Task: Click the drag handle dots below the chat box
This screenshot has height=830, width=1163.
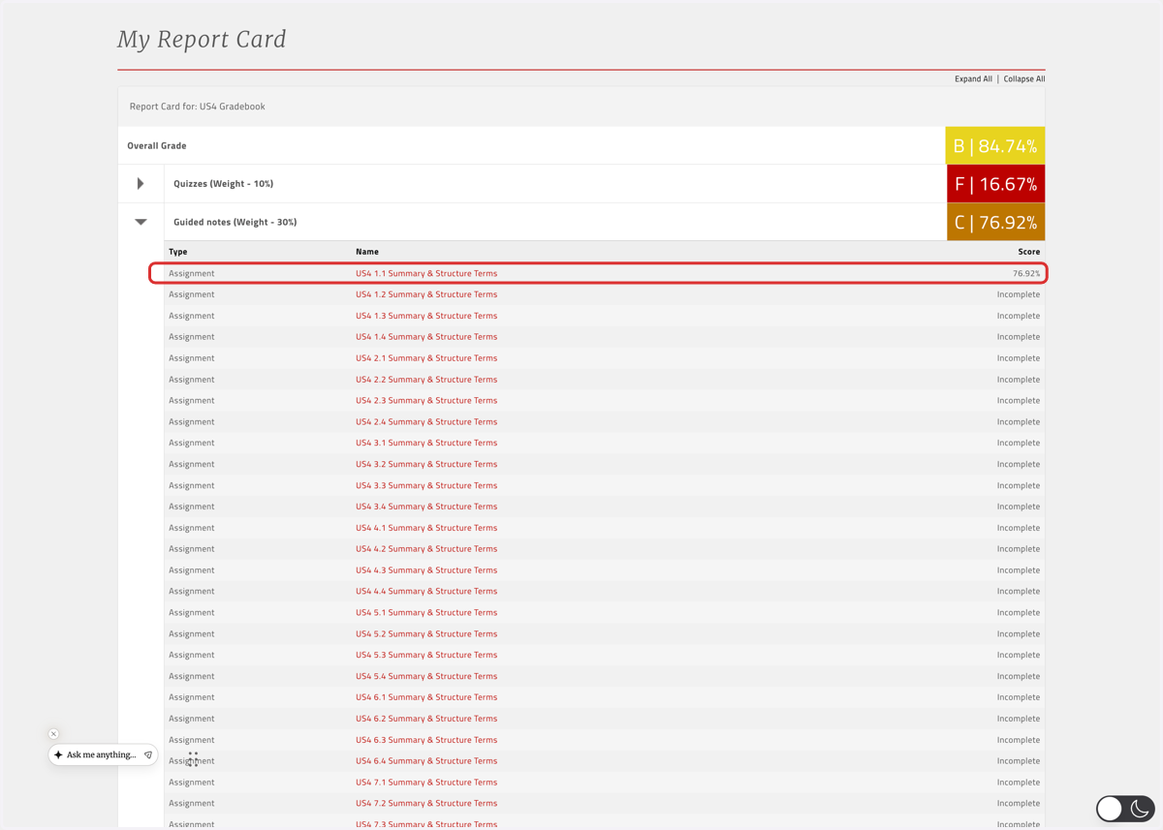Action: [x=193, y=759]
